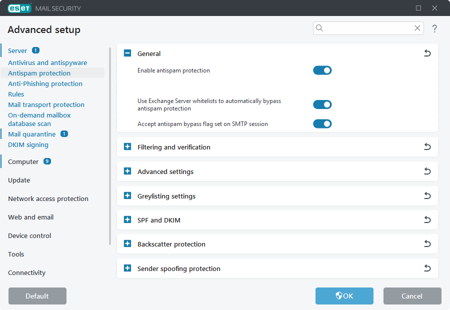Revert Filtering and verification with undo icon

click(427, 146)
